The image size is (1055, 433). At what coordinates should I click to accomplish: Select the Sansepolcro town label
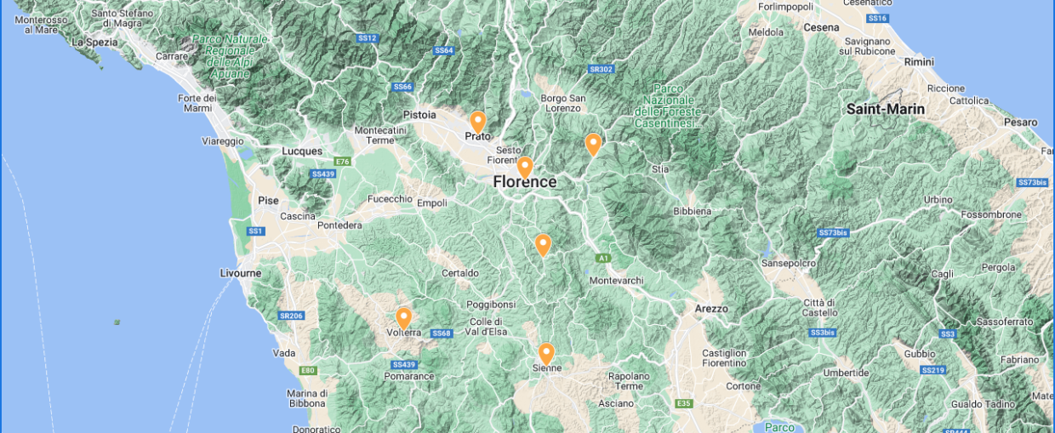pyautogui.click(x=790, y=264)
